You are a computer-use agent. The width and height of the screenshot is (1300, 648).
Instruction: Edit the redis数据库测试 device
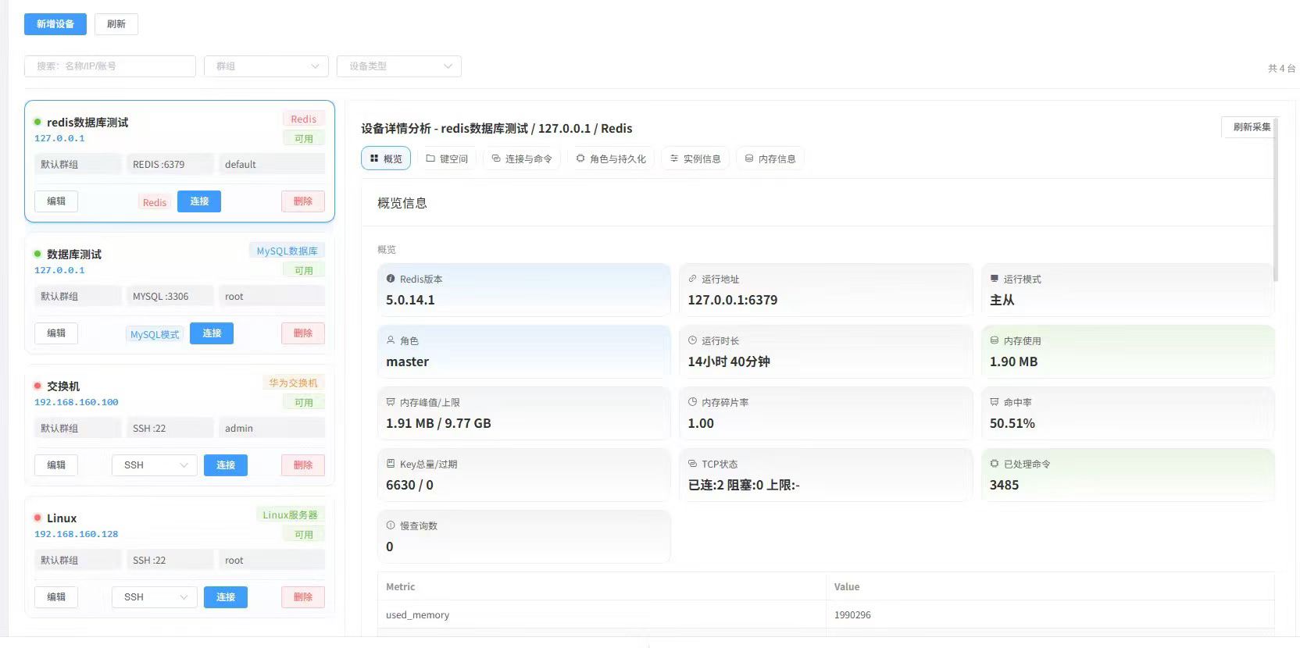(x=56, y=201)
